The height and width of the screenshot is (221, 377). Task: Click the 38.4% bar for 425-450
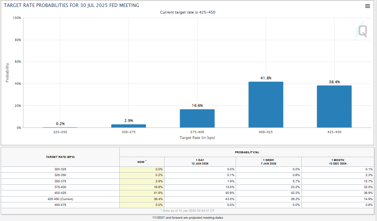tap(334, 106)
